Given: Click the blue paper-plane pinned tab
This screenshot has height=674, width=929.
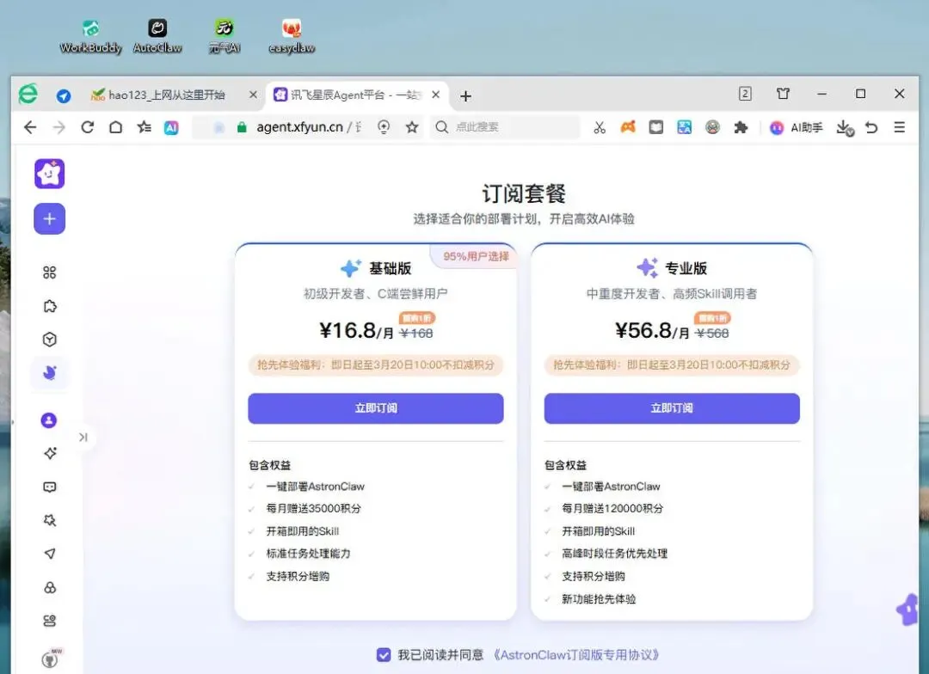Looking at the screenshot, I should tap(64, 95).
